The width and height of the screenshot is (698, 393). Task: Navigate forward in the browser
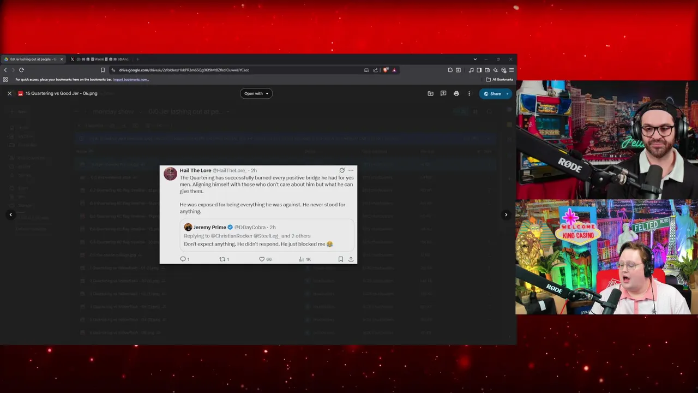[13, 70]
